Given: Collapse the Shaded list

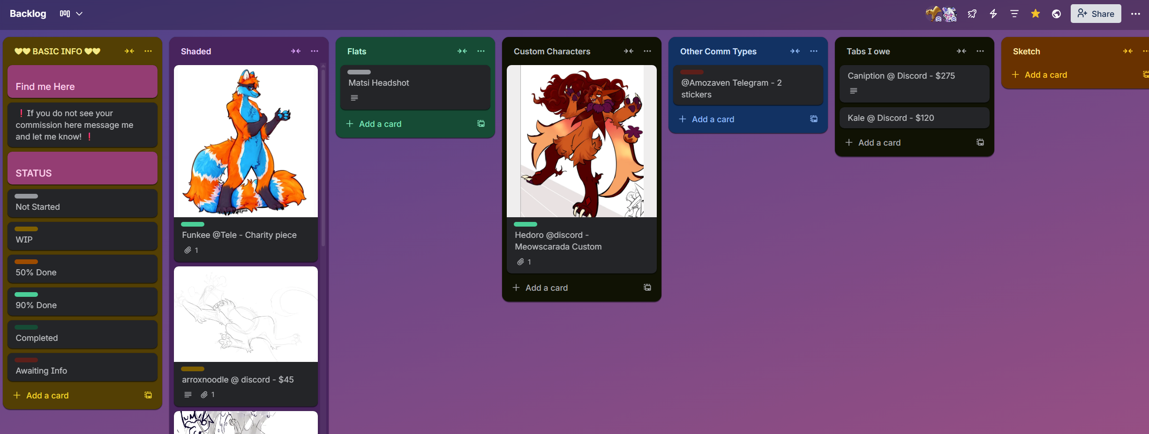Looking at the screenshot, I should click(x=296, y=51).
